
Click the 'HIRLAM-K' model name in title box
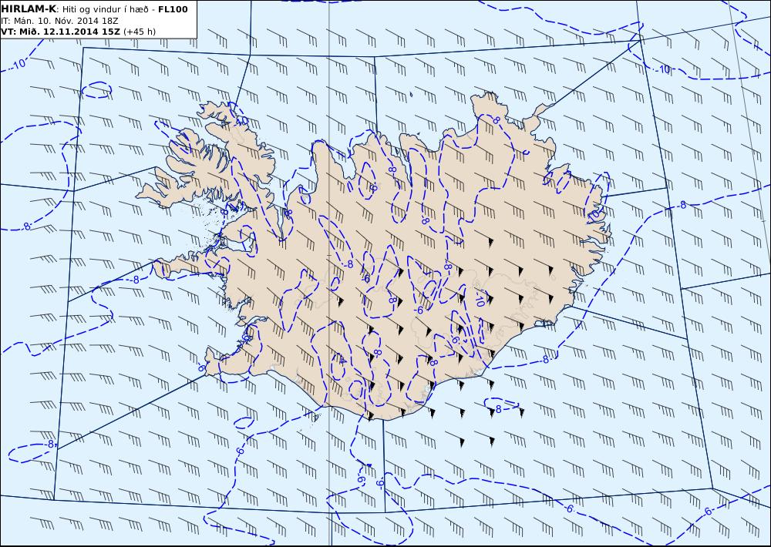coord(29,9)
